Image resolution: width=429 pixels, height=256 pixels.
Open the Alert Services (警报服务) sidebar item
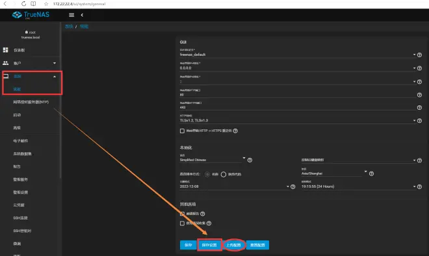(x=21, y=179)
